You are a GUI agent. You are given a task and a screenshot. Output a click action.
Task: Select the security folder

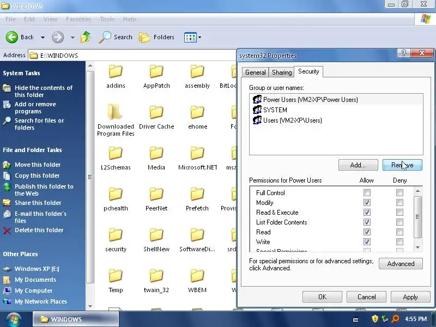116,240
